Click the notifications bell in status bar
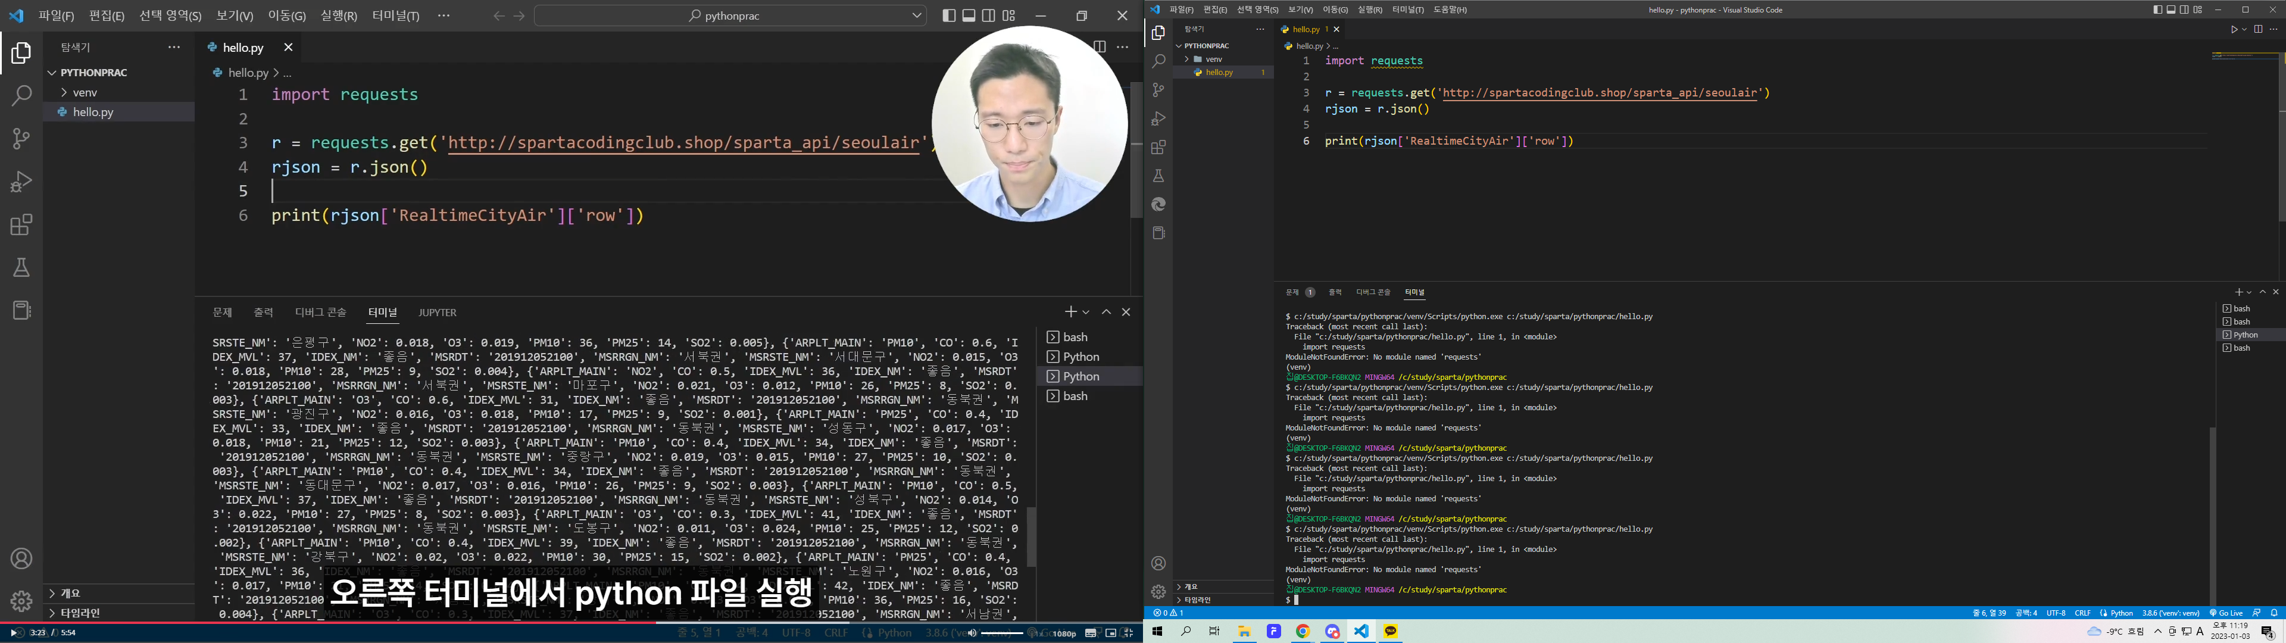This screenshot has width=2286, height=643. pyautogui.click(x=2275, y=613)
